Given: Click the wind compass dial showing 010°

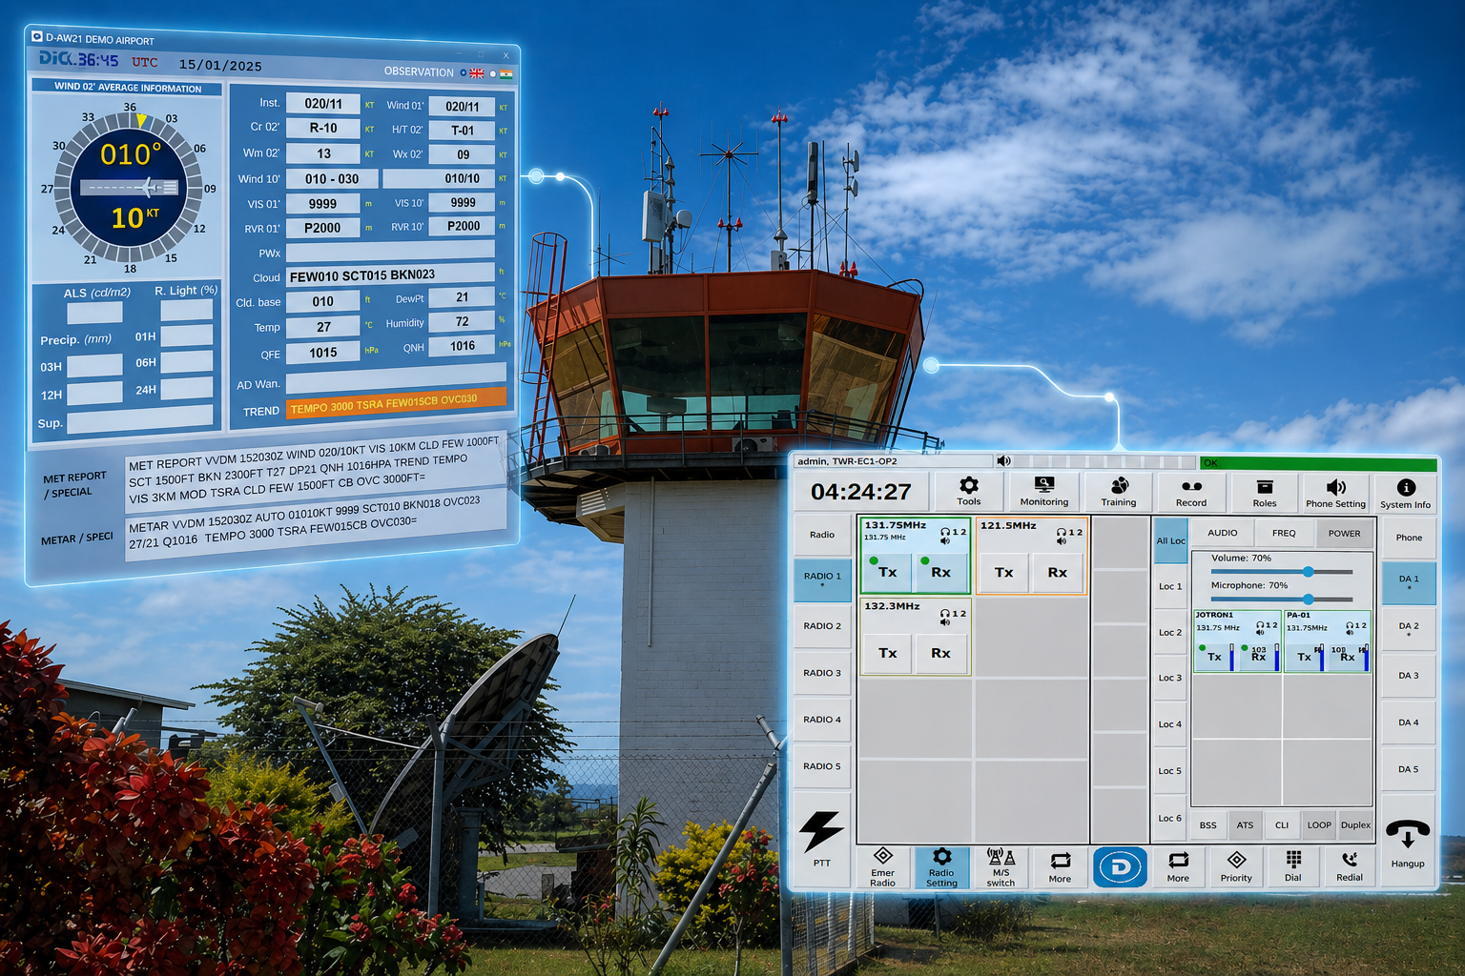Looking at the screenshot, I should [129, 187].
